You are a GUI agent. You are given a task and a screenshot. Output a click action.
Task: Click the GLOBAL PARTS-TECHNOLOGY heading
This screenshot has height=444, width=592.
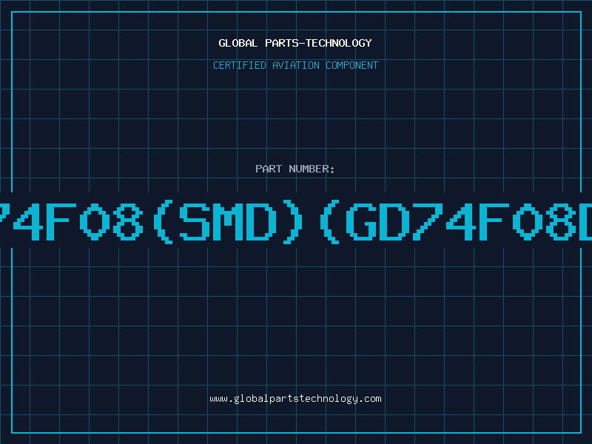pos(295,43)
